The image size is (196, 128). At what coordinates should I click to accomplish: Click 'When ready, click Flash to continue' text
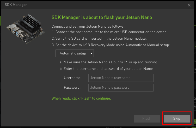tap(81, 98)
